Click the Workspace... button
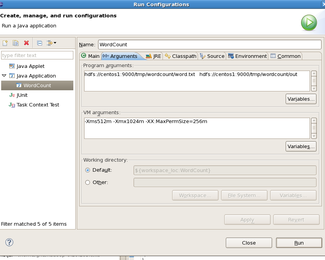This screenshot has width=325, height=260. coord(195,195)
